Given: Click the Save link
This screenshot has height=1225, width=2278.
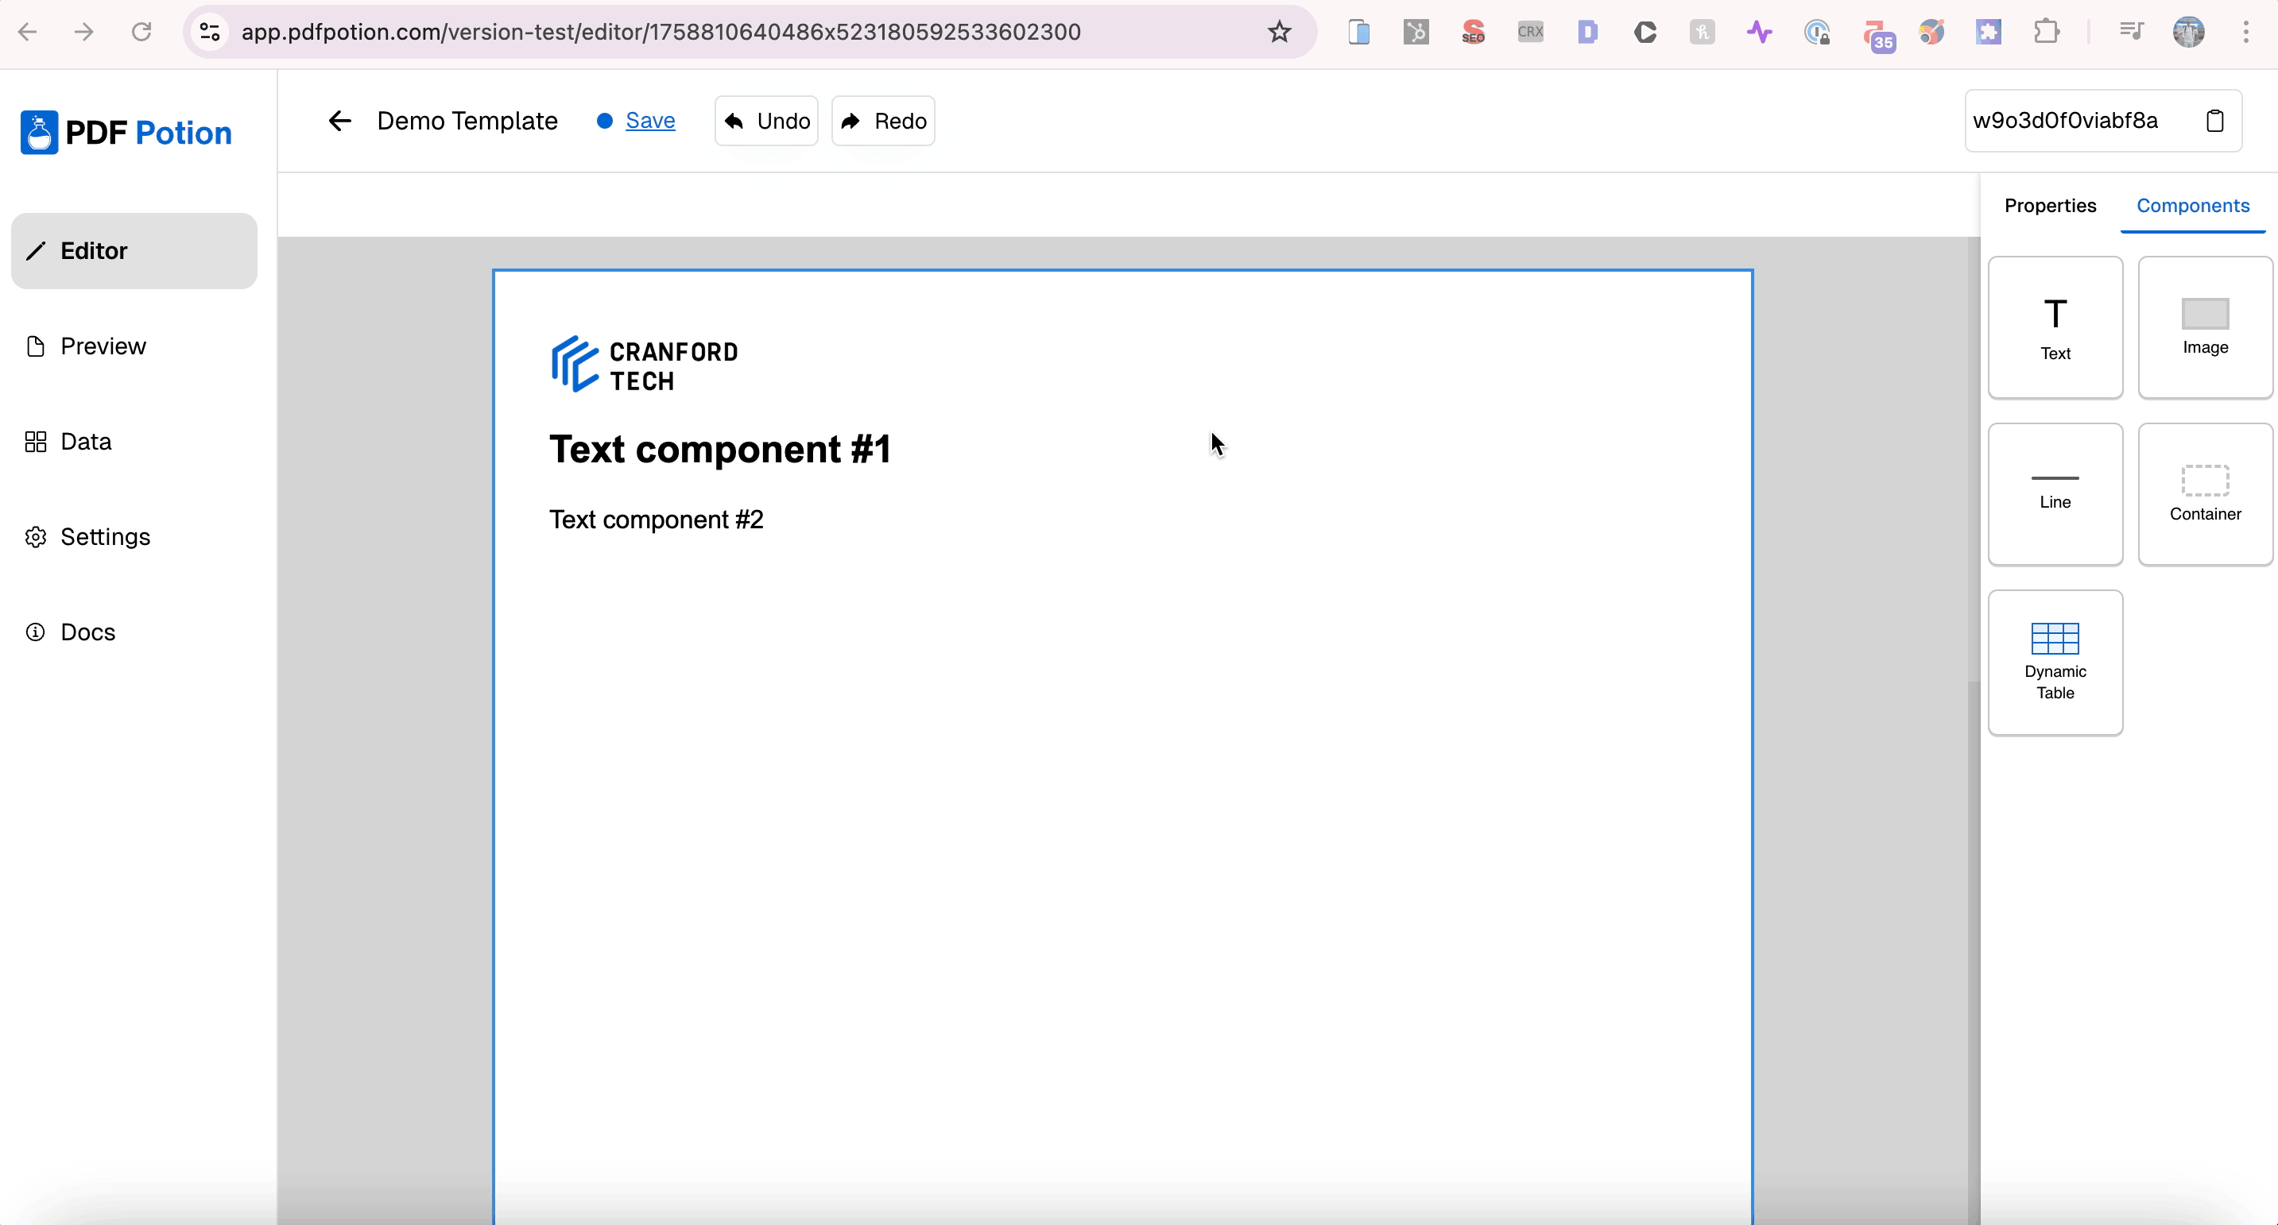Looking at the screenshot, I should pyautogui.click(x=650, y=121).
